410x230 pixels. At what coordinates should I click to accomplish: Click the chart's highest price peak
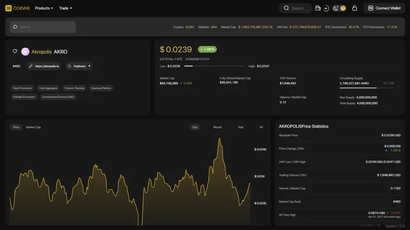[x=219, y=139]
